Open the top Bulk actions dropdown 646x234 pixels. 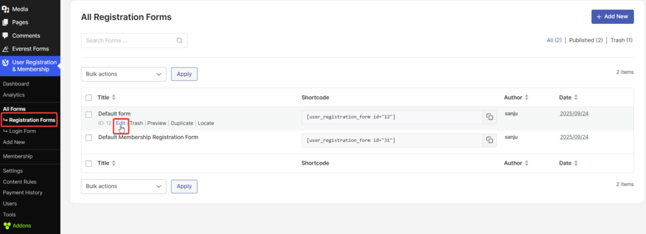pos(124,74)
